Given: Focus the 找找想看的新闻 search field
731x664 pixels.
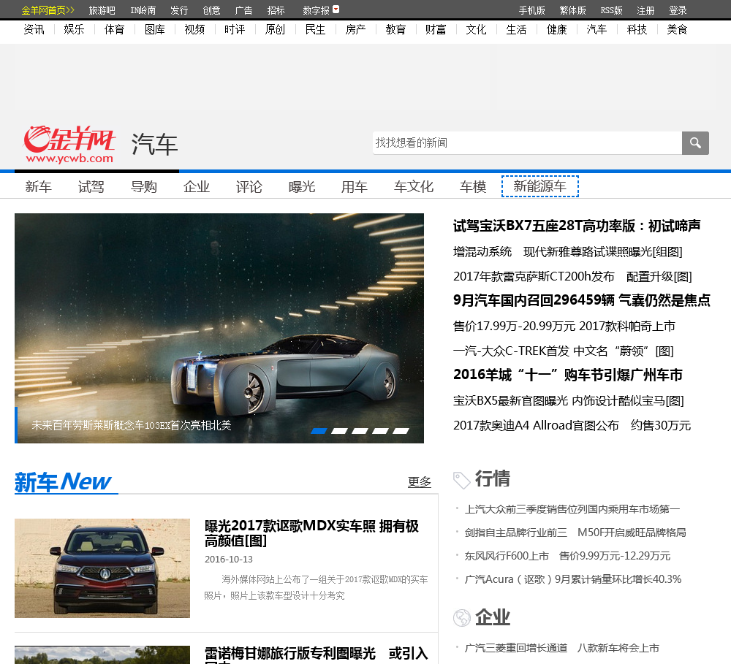Looking at the screenshot, I should tap(527, 142).
